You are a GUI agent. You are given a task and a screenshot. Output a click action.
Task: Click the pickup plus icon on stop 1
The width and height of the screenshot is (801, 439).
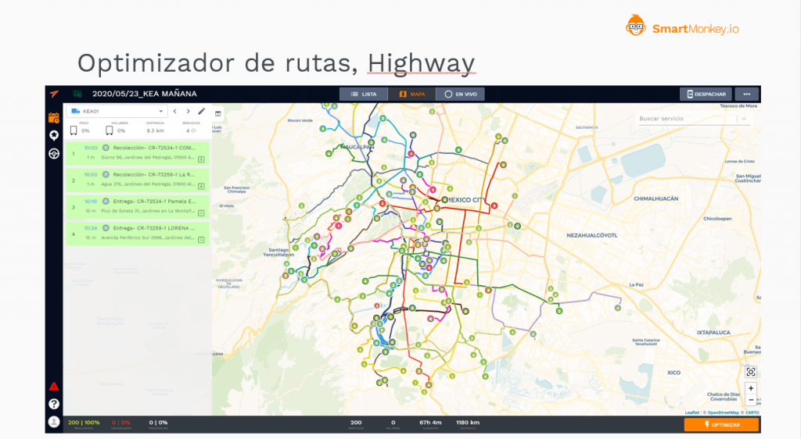pos(201,159)
